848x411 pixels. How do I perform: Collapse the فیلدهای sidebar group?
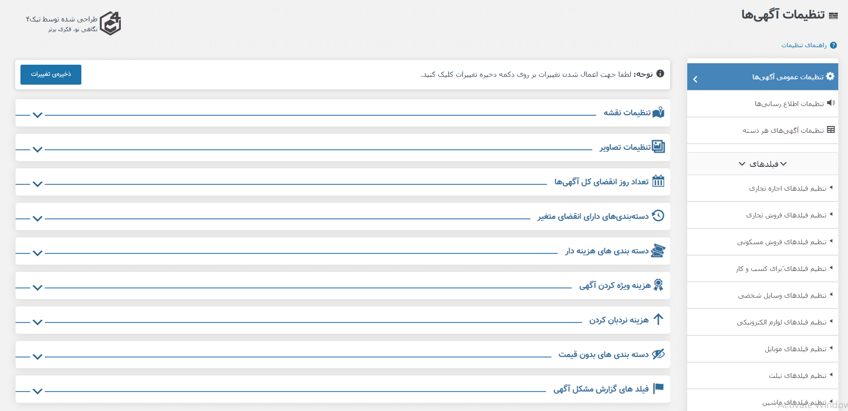[763, 164]
